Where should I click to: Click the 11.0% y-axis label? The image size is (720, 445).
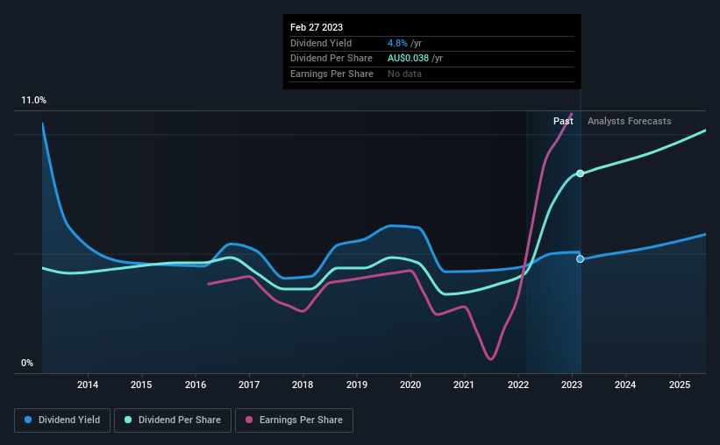point(34,101)
